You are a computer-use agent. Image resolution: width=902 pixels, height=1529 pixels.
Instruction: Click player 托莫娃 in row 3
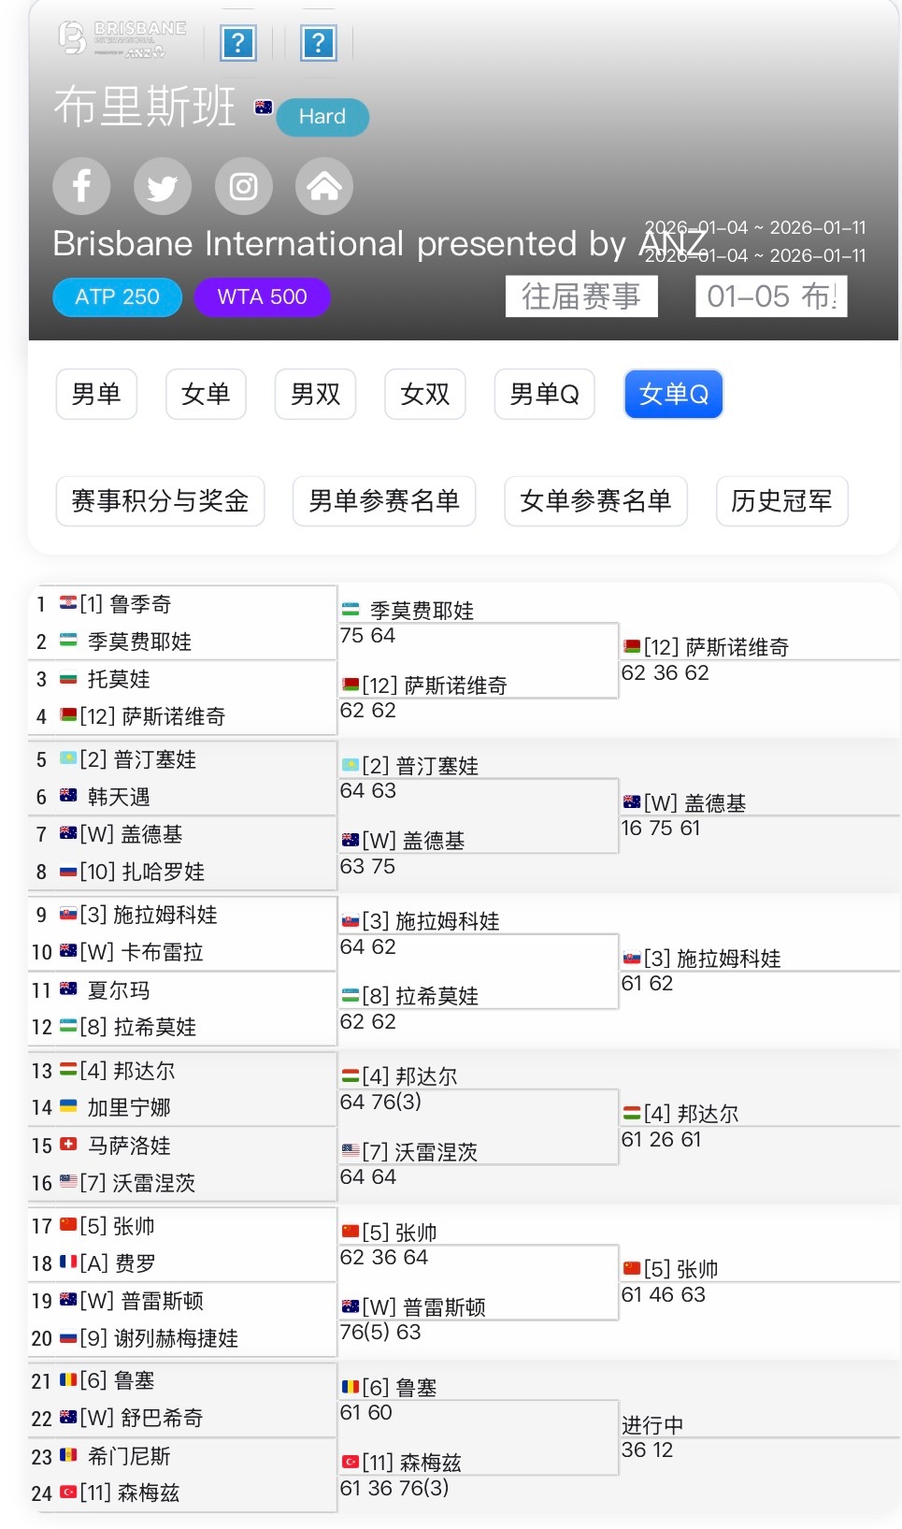click(119, 679)
